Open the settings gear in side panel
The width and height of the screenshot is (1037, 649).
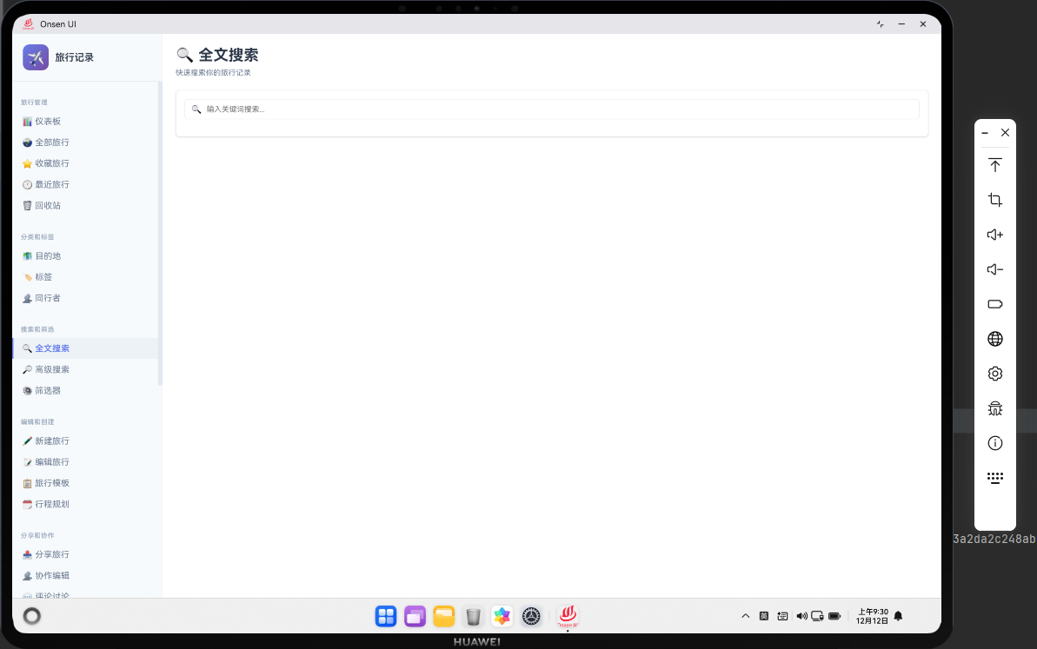point(994,374)
